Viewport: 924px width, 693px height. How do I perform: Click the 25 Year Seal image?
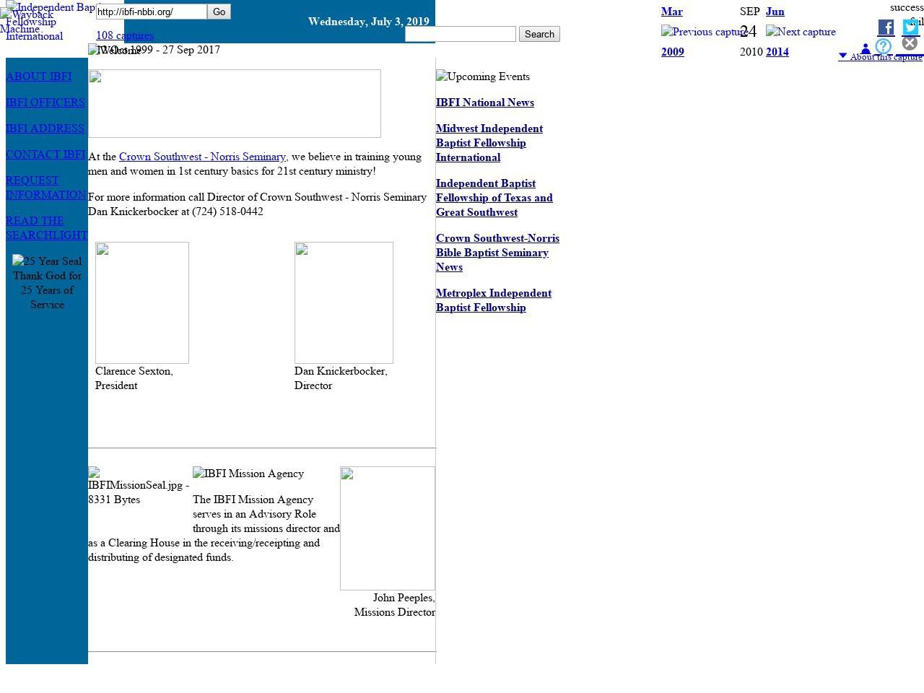click(x=47, y=261)
